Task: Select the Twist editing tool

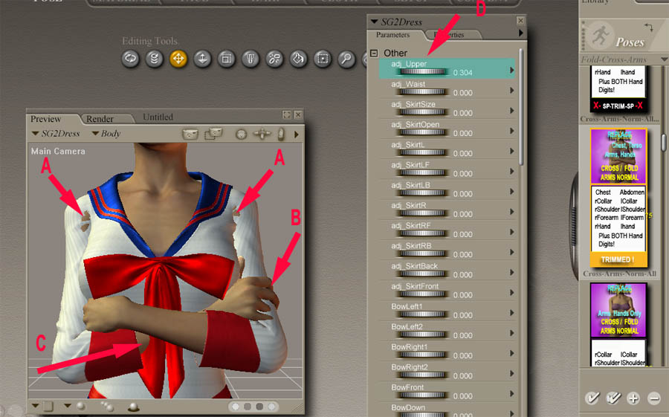Action: click(155, 59)
